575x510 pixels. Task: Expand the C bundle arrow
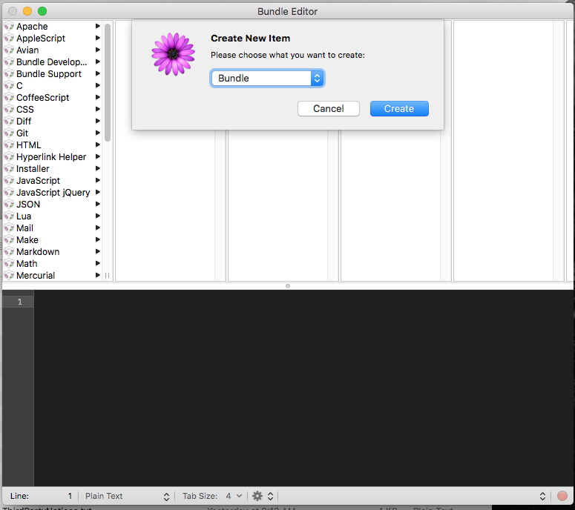point(97,85)
